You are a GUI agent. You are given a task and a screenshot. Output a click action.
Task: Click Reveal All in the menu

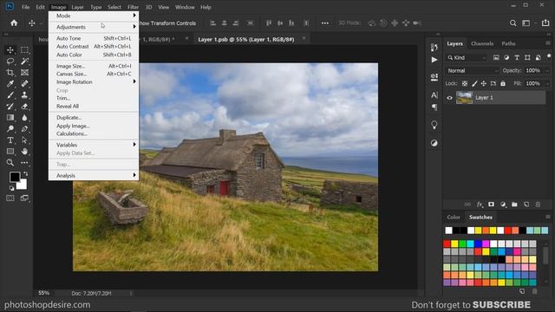[94, 106]
